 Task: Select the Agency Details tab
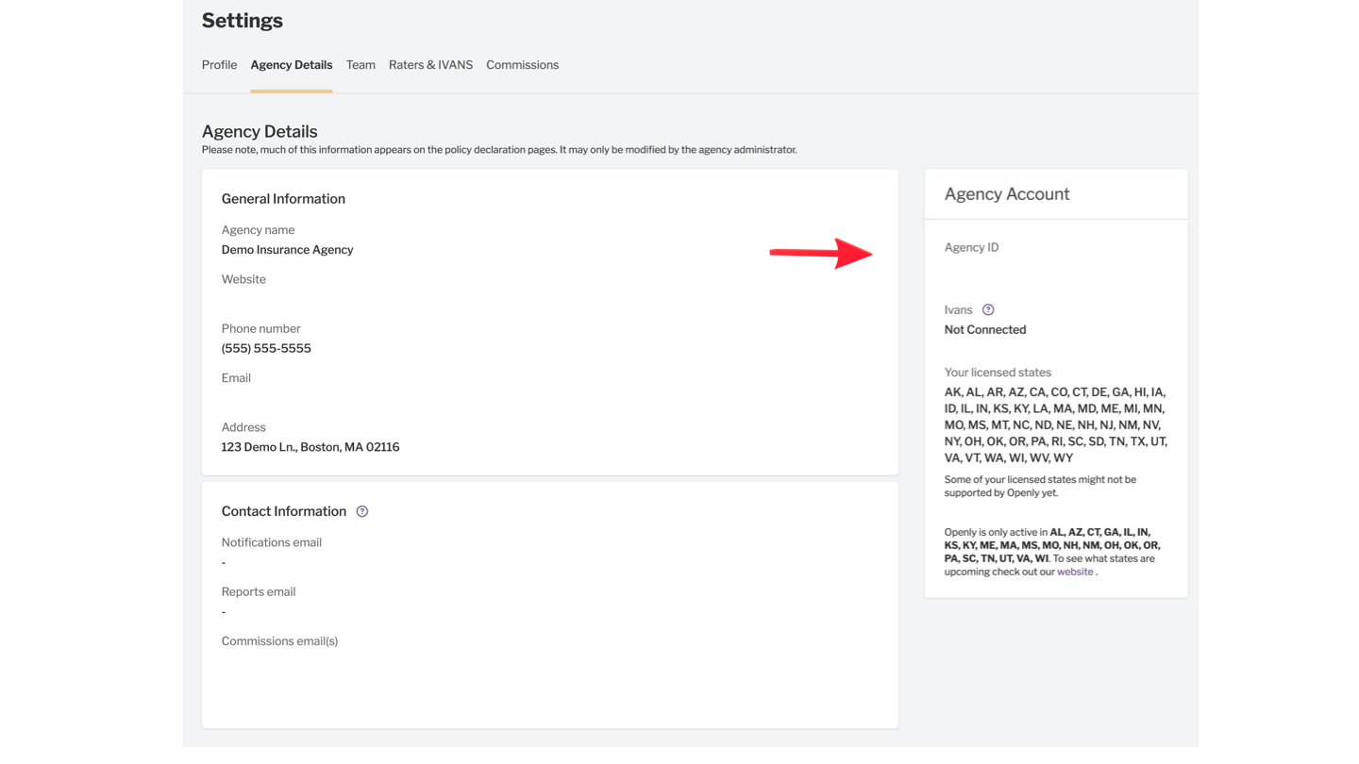click(291, 65)
